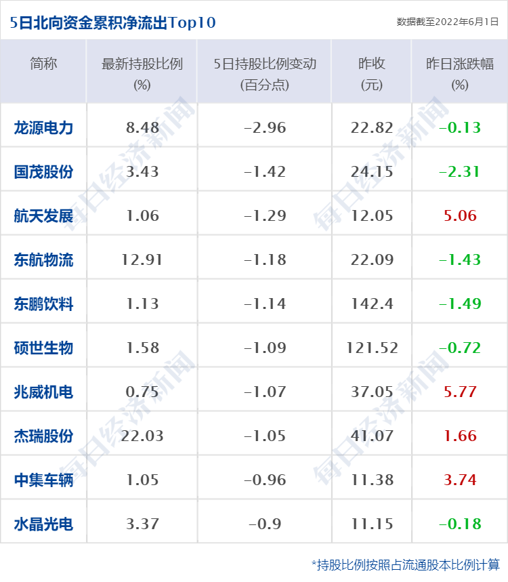Click red change value 5.77
The width and height of the screenshot is (508, 582).
[460, 392]
